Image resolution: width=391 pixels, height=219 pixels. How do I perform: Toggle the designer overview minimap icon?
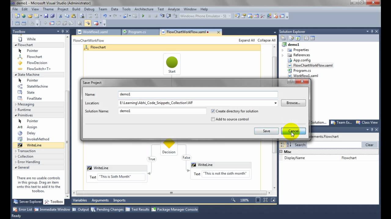273,200
